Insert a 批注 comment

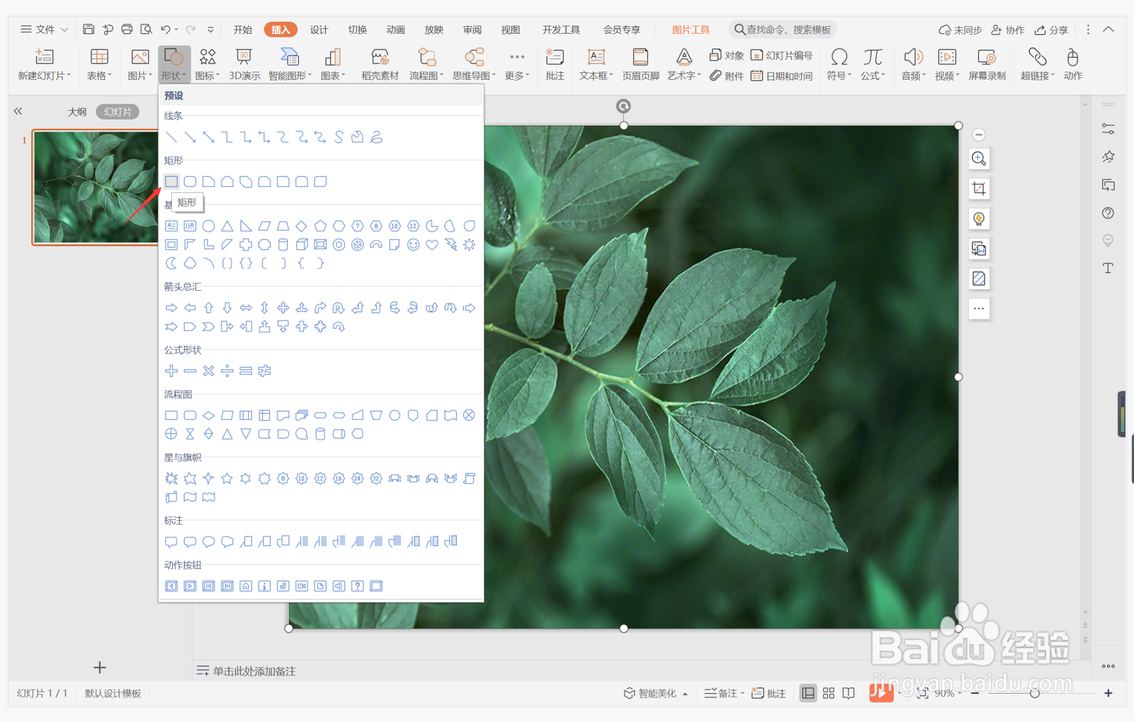coord(554,64)
